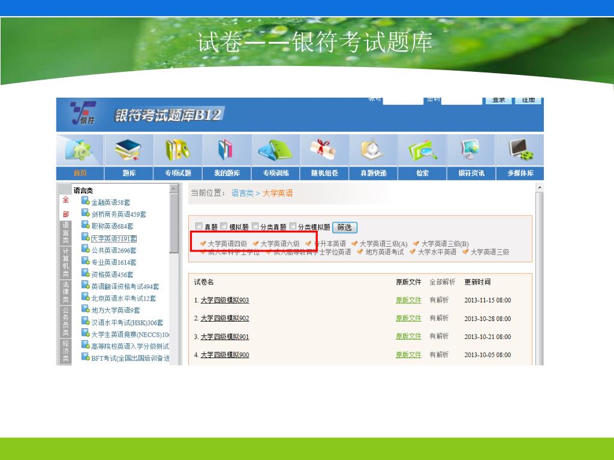Tick the 分类模拟题 checkbox
This screenshot has height=460, width=614.
point(293,226)
